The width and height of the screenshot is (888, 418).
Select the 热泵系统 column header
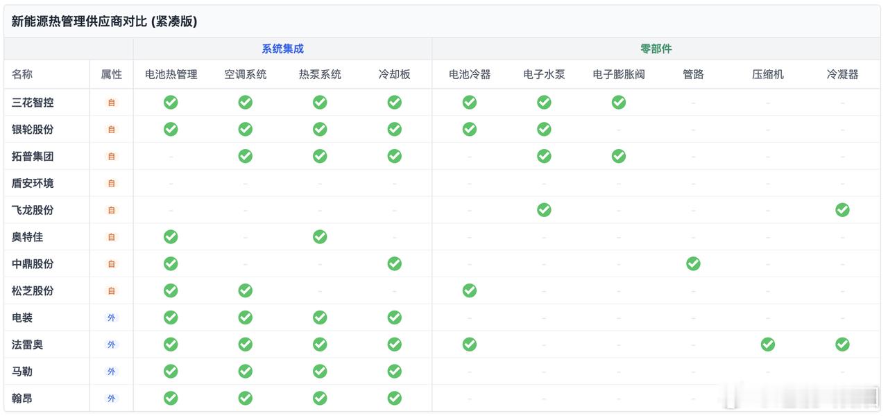(320, 74)
